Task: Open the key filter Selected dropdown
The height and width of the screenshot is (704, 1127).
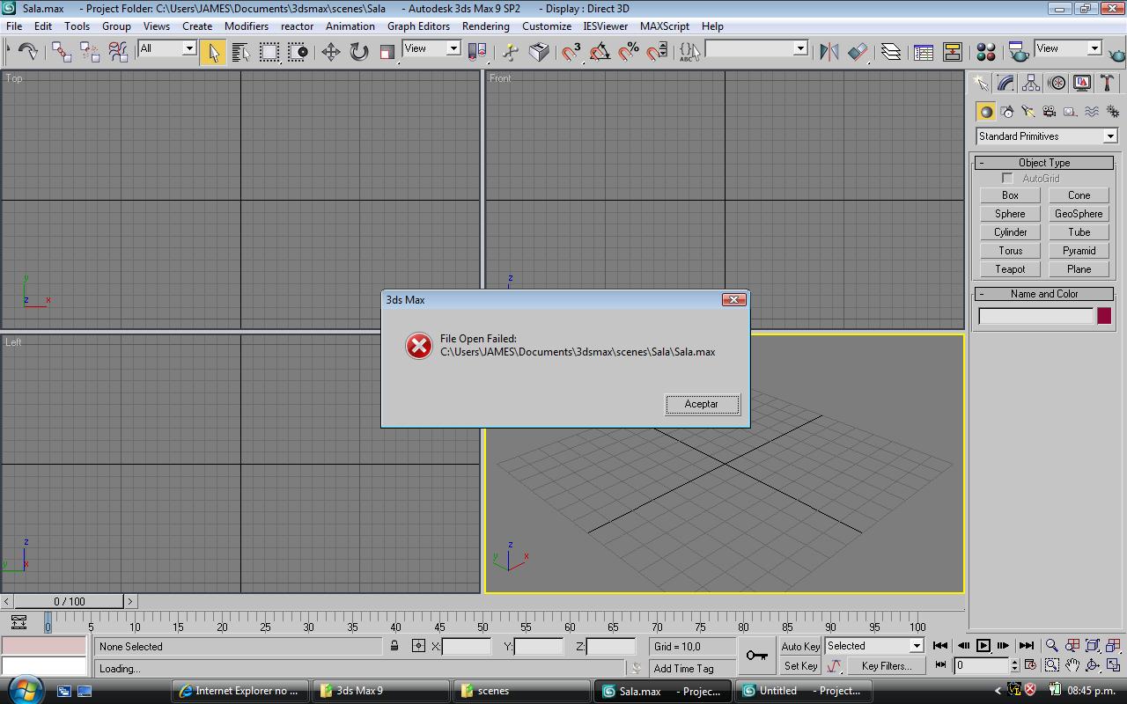Action: point(874,646)
